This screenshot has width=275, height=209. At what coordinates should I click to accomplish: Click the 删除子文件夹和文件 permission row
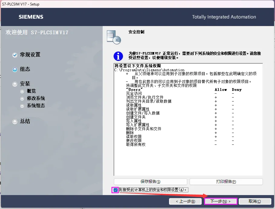pyautogui.click(x=180, y=129)
